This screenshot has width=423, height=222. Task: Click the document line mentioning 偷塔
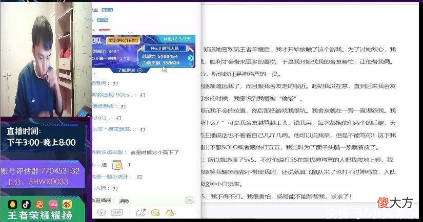coord(251,99)
